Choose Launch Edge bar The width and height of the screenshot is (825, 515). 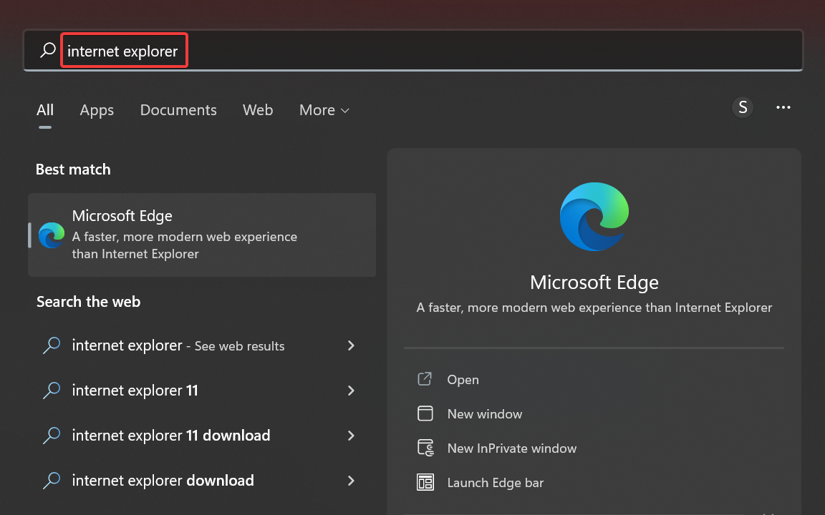(495, 482)
